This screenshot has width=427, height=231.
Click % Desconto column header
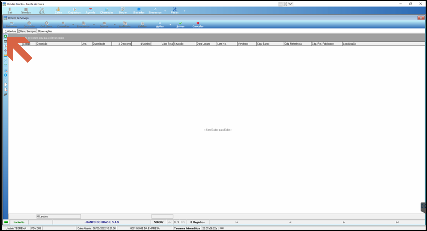click(x=122, y=44)
